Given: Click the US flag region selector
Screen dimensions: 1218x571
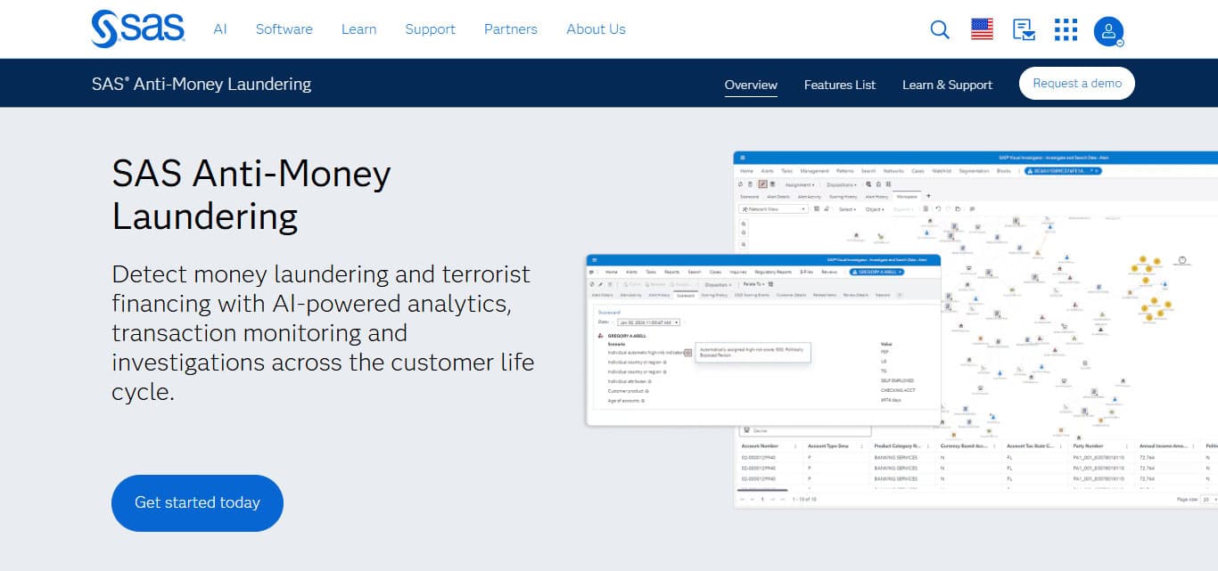Looking at the screenshot, I should pyautogui.click(x=982, y=29).
